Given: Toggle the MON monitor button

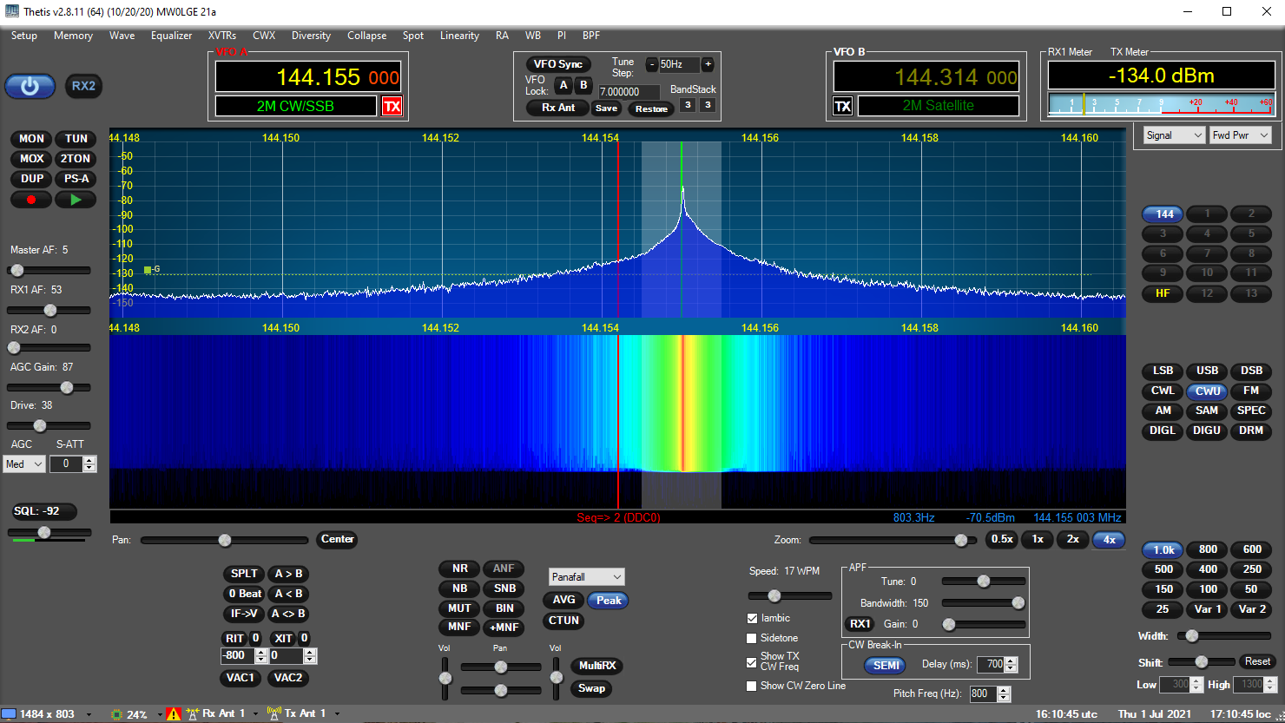Looking at the screenshot, I should [x=32, y=139].
